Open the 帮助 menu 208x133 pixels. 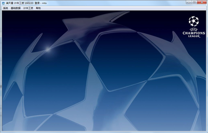[38, 8]
